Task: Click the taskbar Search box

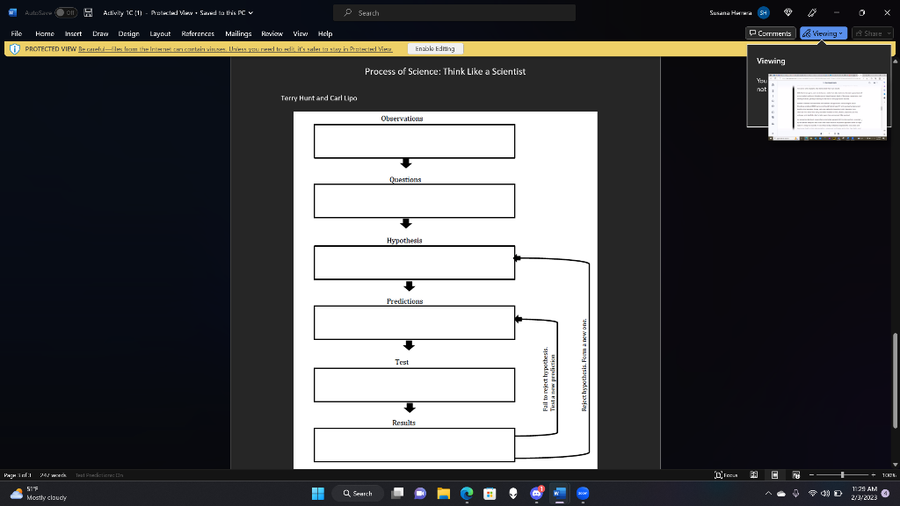Action: click(x=359, y=494)
